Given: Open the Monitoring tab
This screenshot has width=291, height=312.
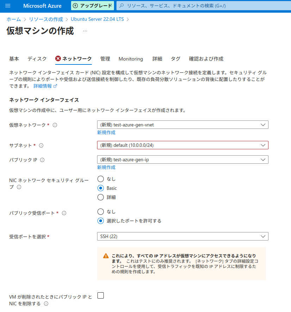Looking at the screenshot, I should 131,59.
